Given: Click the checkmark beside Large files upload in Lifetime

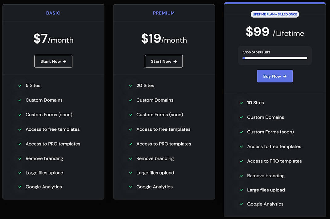Looking at the screenshot, I should click(x=241, y=190).
